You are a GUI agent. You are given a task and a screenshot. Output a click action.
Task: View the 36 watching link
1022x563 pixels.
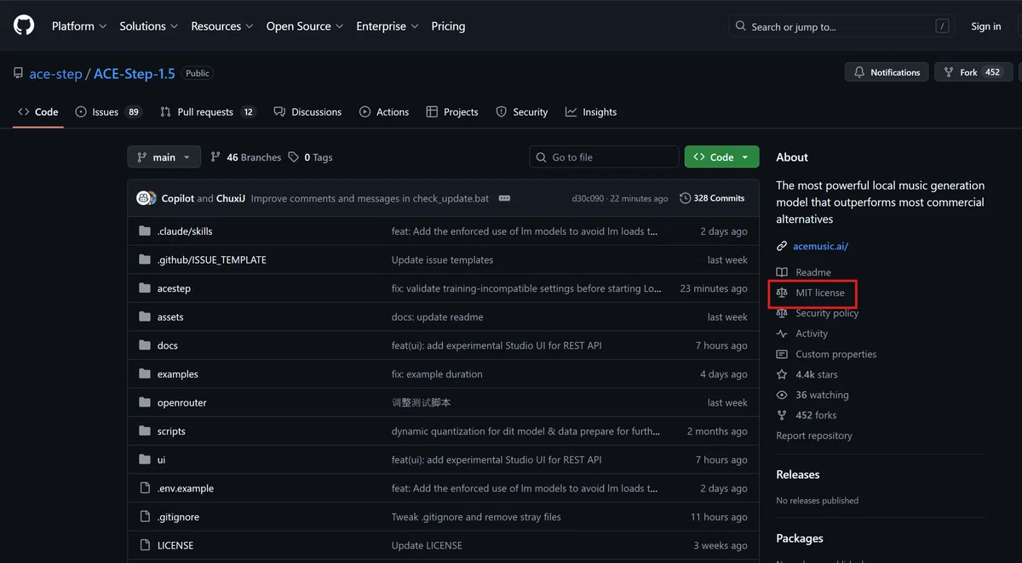coord(812,395)
